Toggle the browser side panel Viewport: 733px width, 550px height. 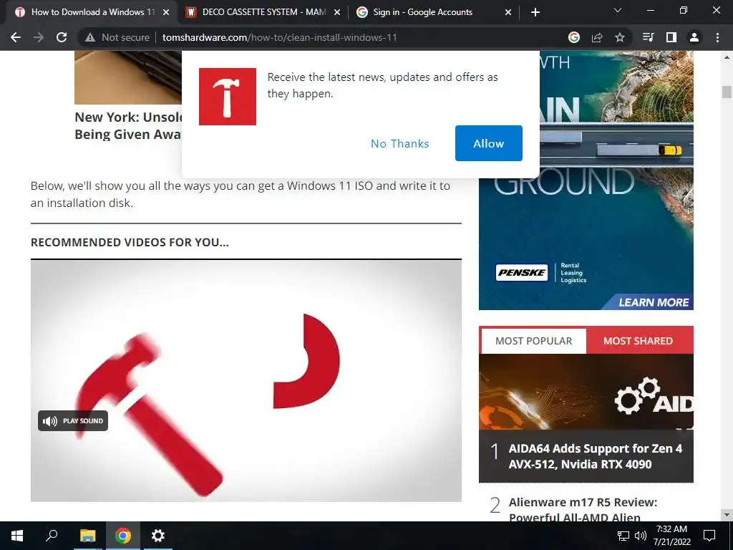tap(671, 37)
